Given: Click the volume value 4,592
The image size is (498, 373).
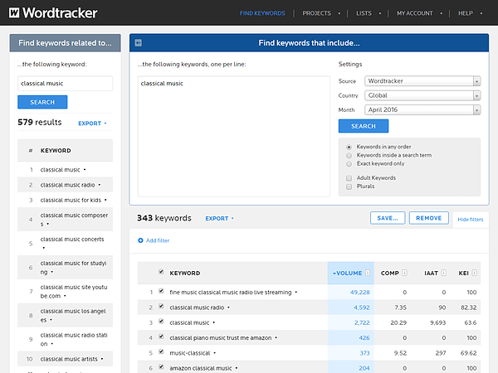Looking at the screenshot, I should 362,308.
